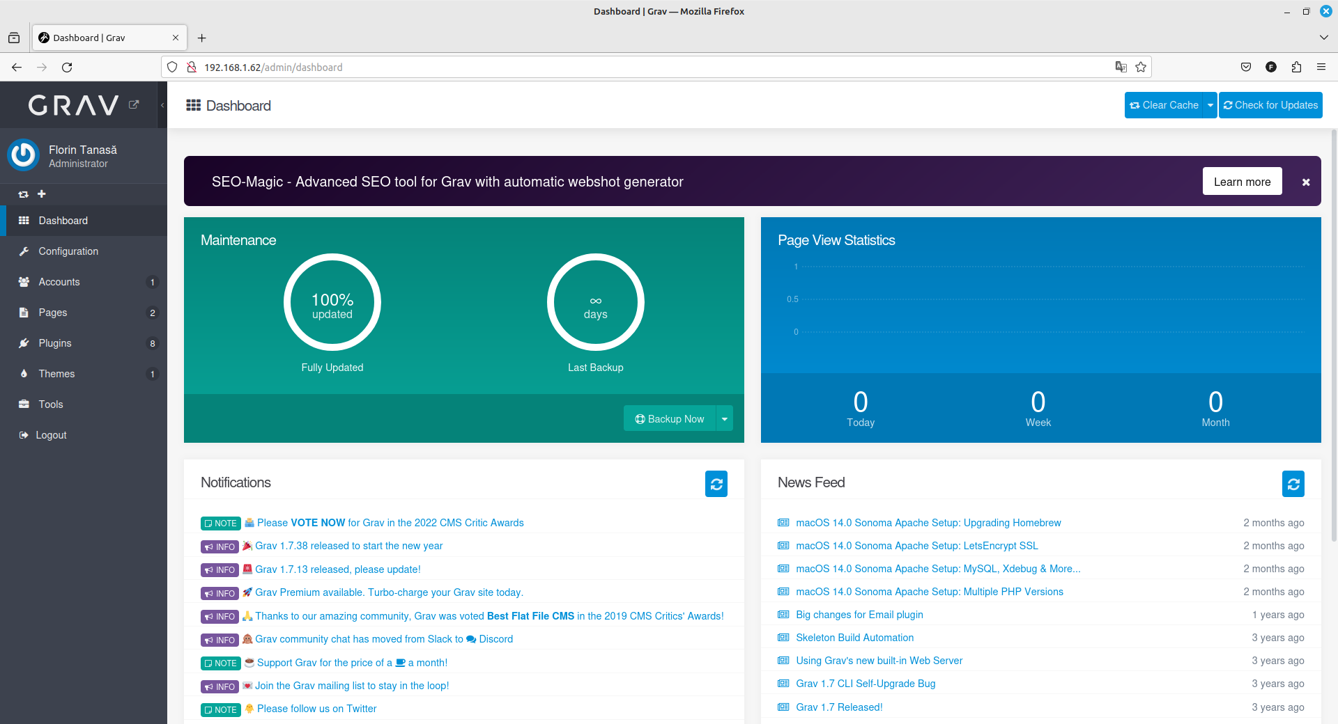Open Grav 1.7.13 released notification

[338, 569]
